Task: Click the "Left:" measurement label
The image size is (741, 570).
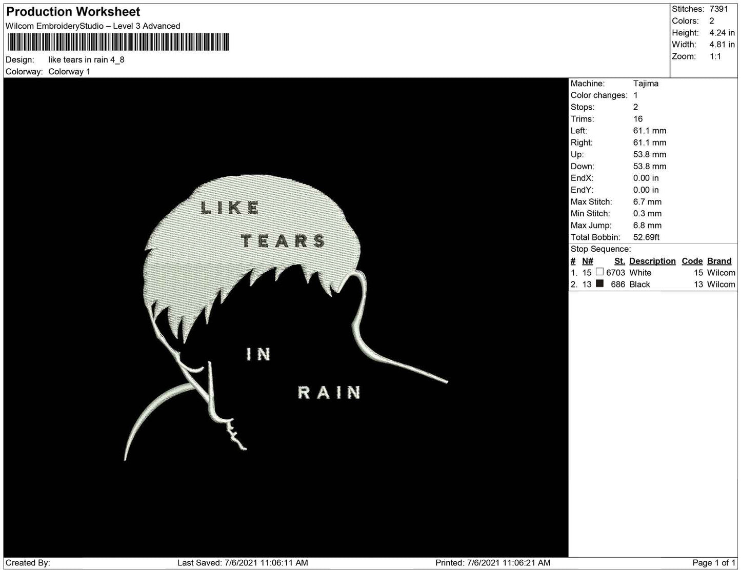Action: coord(579,131)
